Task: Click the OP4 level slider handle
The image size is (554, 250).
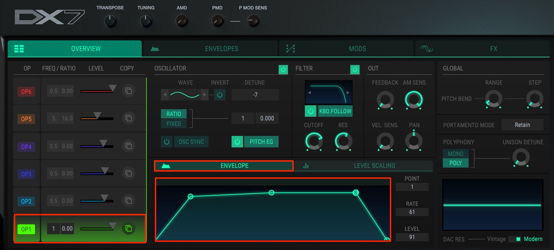Action: tap(103, 143)
